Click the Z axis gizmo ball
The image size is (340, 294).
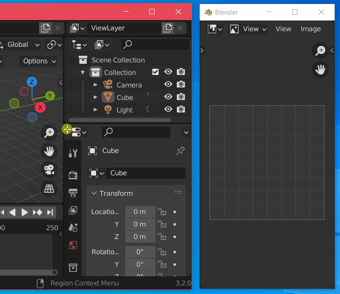tap(32, 82)
